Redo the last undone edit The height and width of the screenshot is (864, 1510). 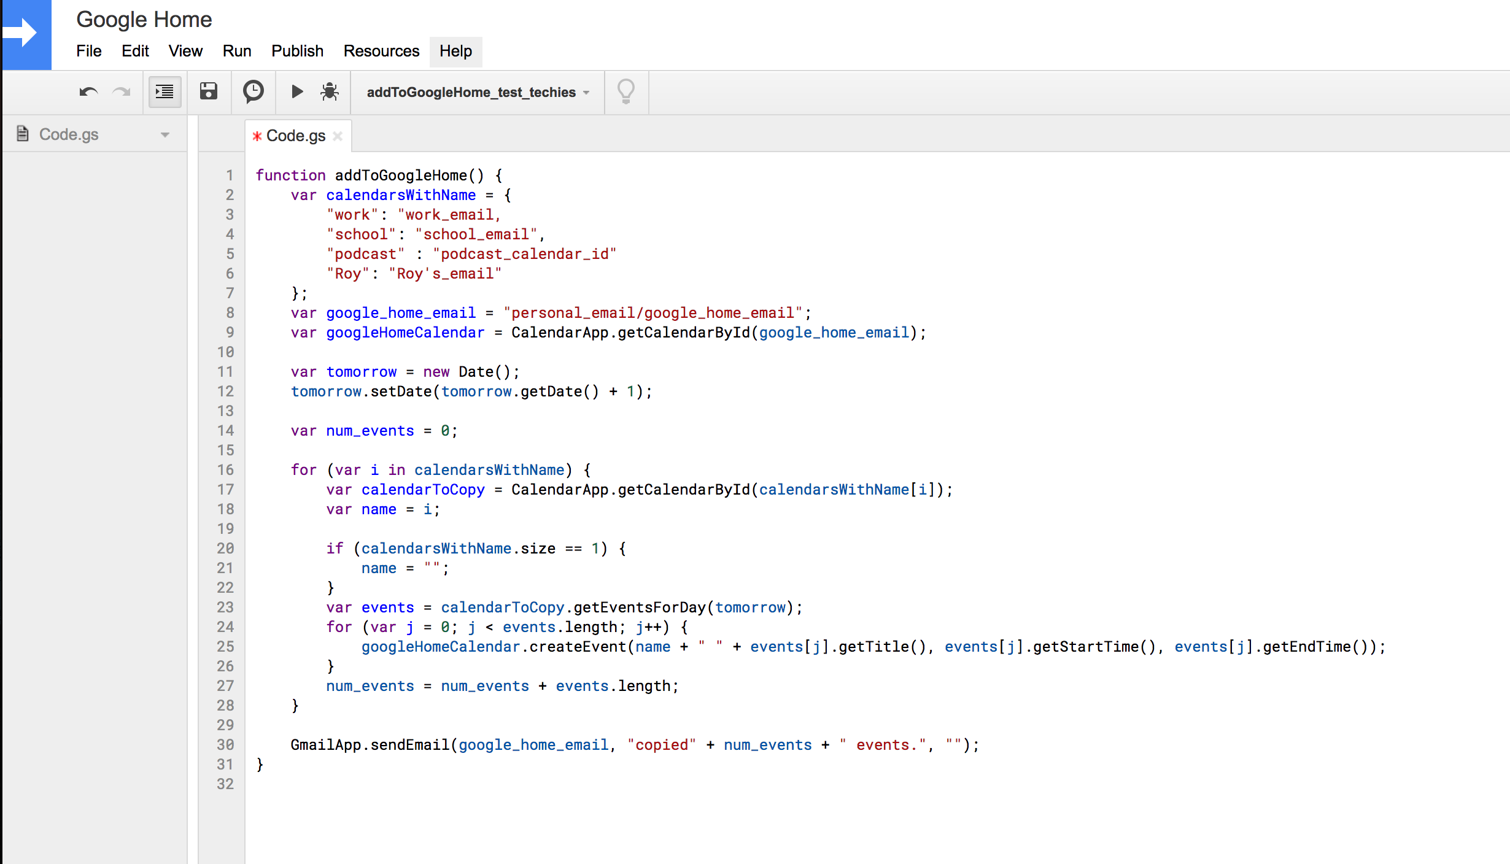coord(122,92)
